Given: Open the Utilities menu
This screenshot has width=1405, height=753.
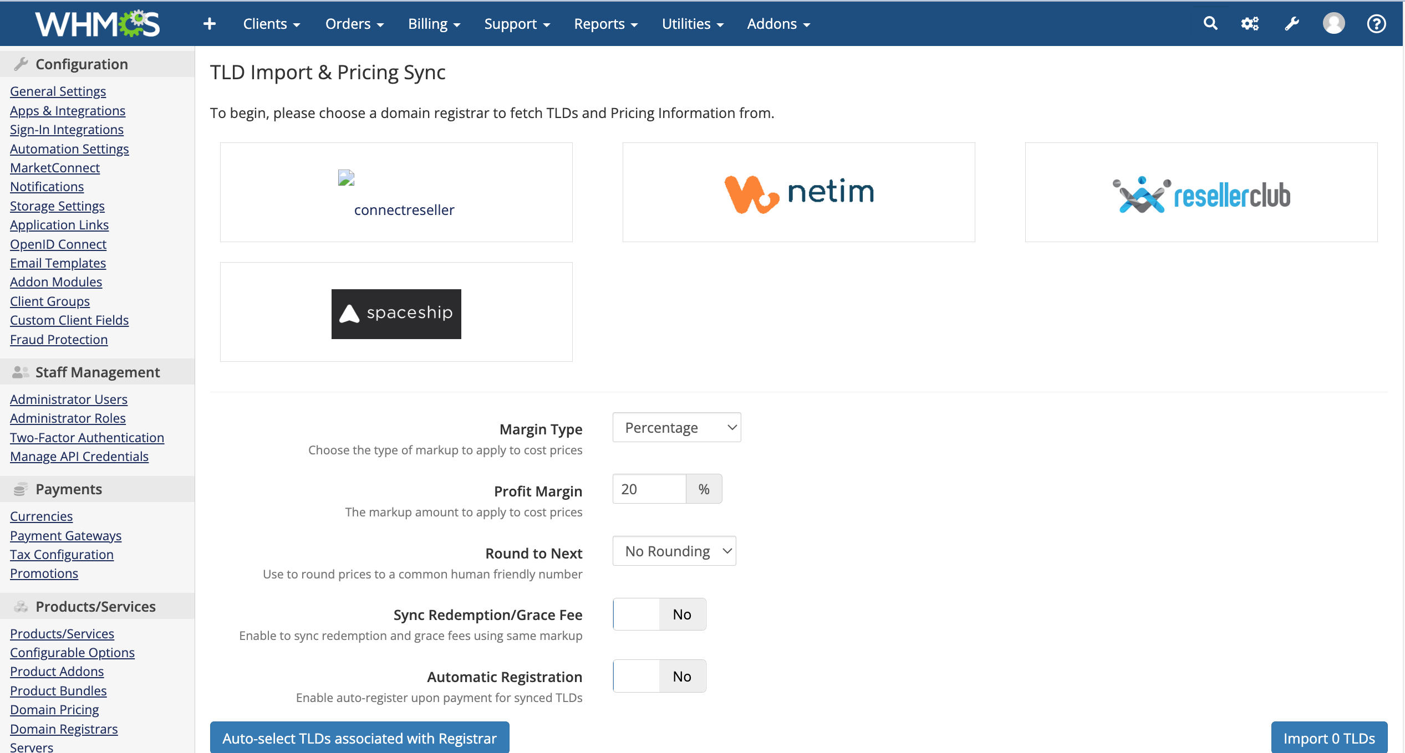Looking at the screenshot, I should pos(693,24).
